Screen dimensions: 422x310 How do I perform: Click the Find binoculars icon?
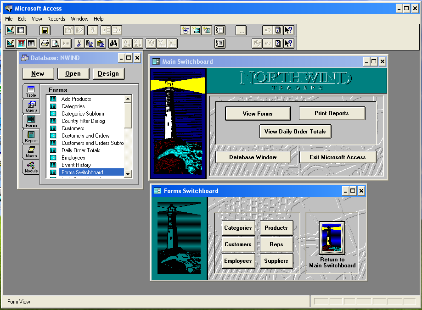(113, 43)
